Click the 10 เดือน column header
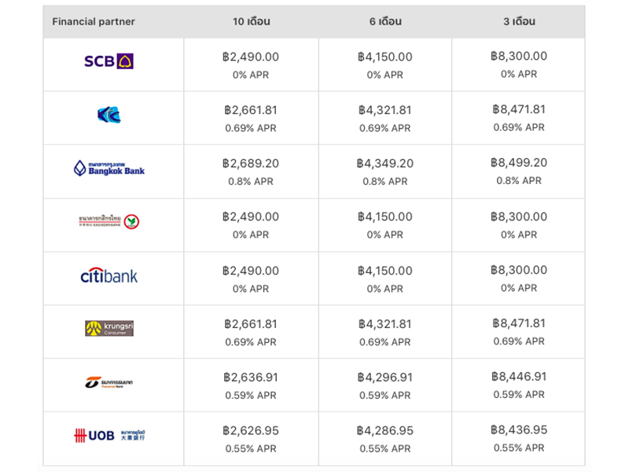The image size is (629, 472). (x=251, y=22)
